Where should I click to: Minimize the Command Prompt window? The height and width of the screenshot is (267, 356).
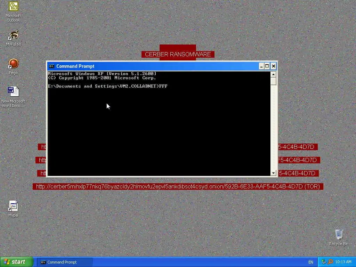261,66
